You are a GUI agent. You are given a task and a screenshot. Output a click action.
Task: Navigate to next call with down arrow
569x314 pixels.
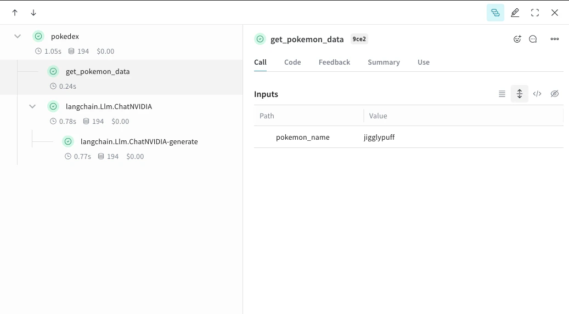pyautogui.click(x=33, y=13)
